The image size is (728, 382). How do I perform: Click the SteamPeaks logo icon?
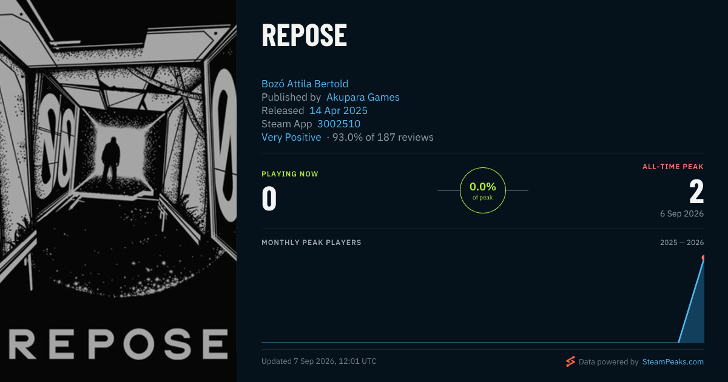[x=570, y=362]
